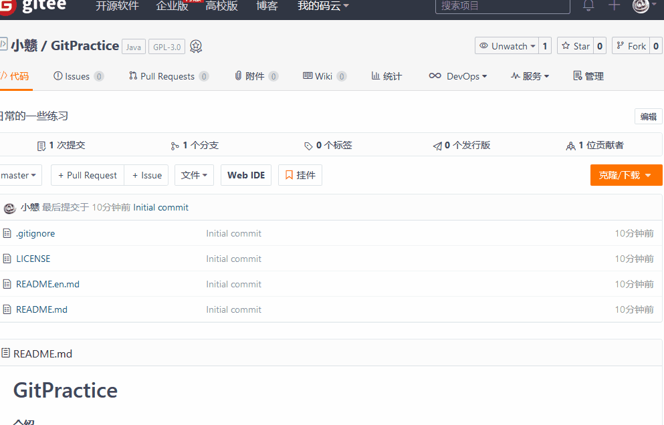Click the Gitee recommended badge icon
The width and height of the screenshot is (664, 425).
pyautogui.click(x=196, y=46)
